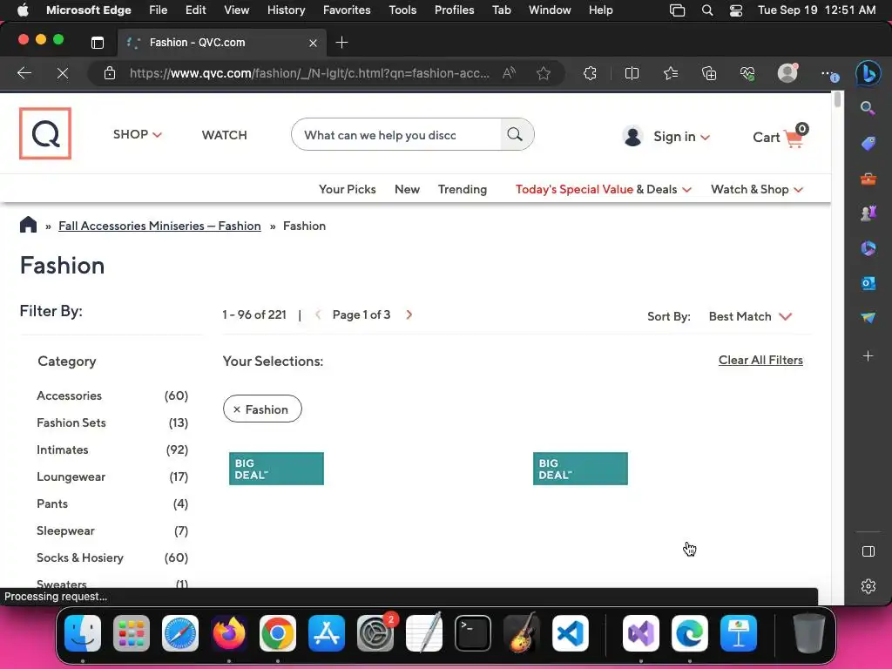The image size is (892, 669).
Task: Open the Extensions puzzle icon
Action: point(591,73)
